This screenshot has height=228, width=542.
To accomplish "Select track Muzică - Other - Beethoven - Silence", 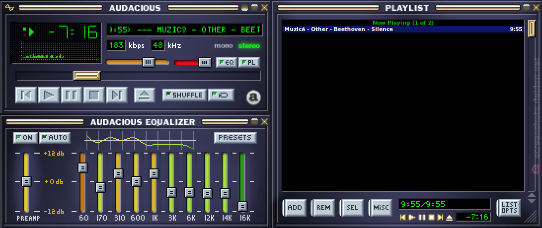I will pyautogui.click(x=403, y=30).
